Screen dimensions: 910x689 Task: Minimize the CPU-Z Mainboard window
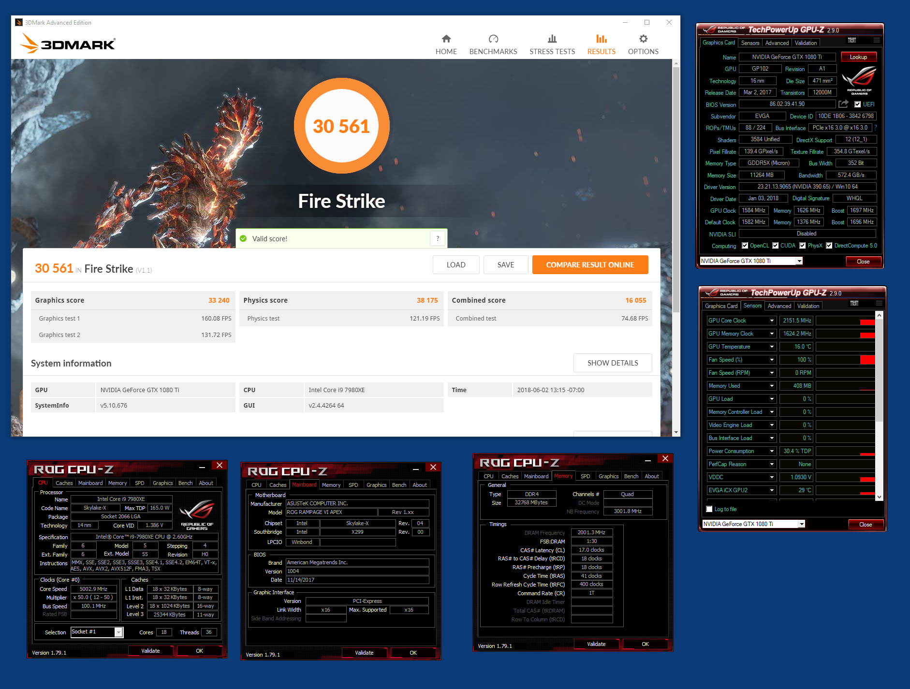pyautogui.click(x=416, y=469)
